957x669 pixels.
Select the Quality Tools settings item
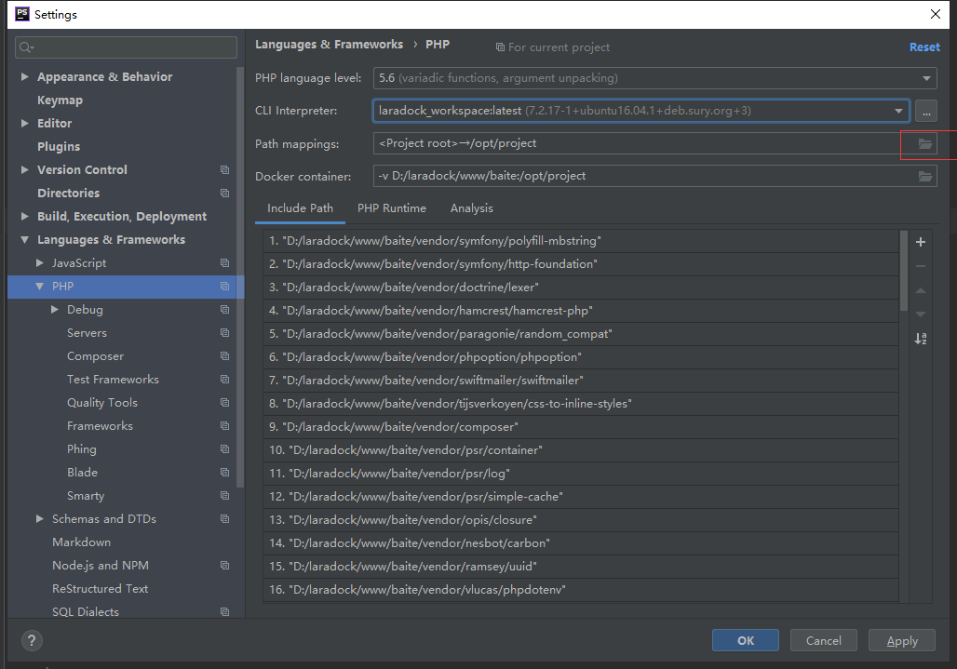pyautogui.click(x=102, y=403)
